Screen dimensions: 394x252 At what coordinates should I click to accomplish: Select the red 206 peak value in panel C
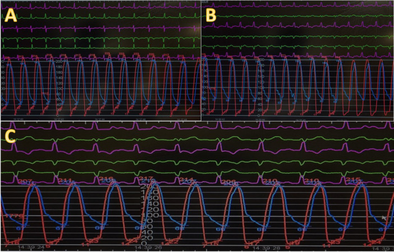click(229, 182)
